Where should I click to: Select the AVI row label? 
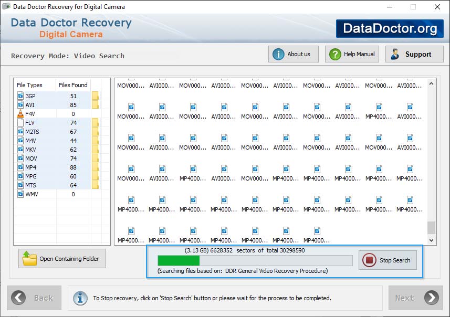[30, 105]
